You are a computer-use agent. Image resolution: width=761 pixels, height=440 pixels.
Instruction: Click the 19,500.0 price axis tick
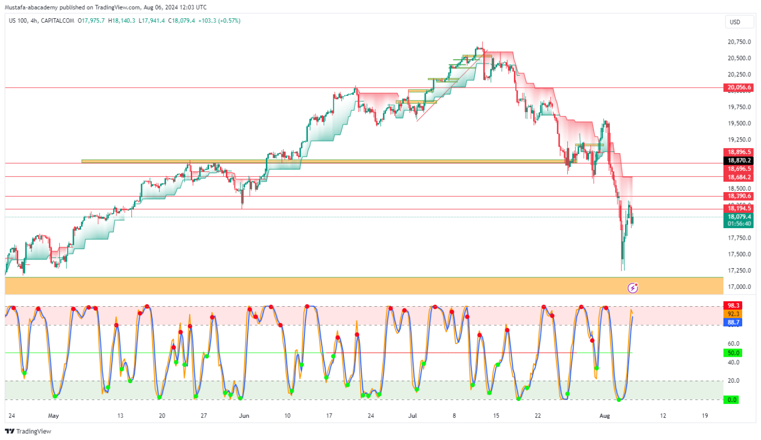739,124
